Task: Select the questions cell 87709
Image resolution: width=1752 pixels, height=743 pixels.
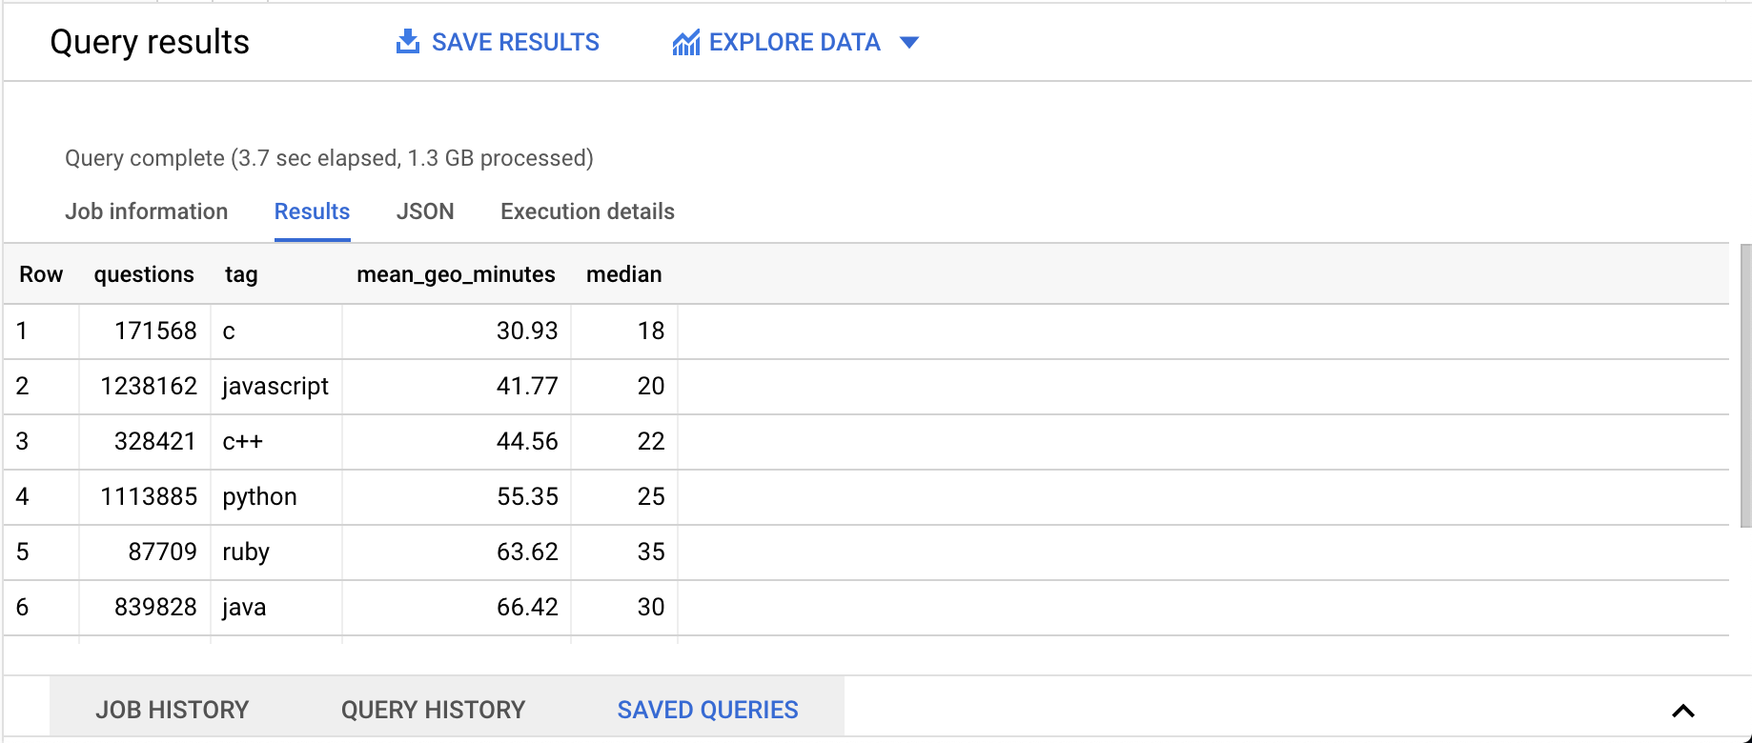Action: click(145, 552)
